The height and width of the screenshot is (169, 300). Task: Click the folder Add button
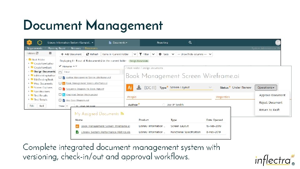[42, 106]
